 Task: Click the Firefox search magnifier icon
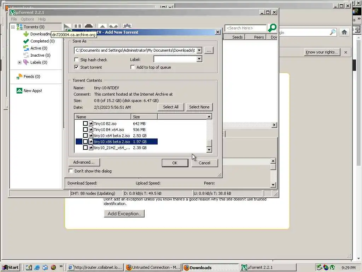[x=333, y=32]
